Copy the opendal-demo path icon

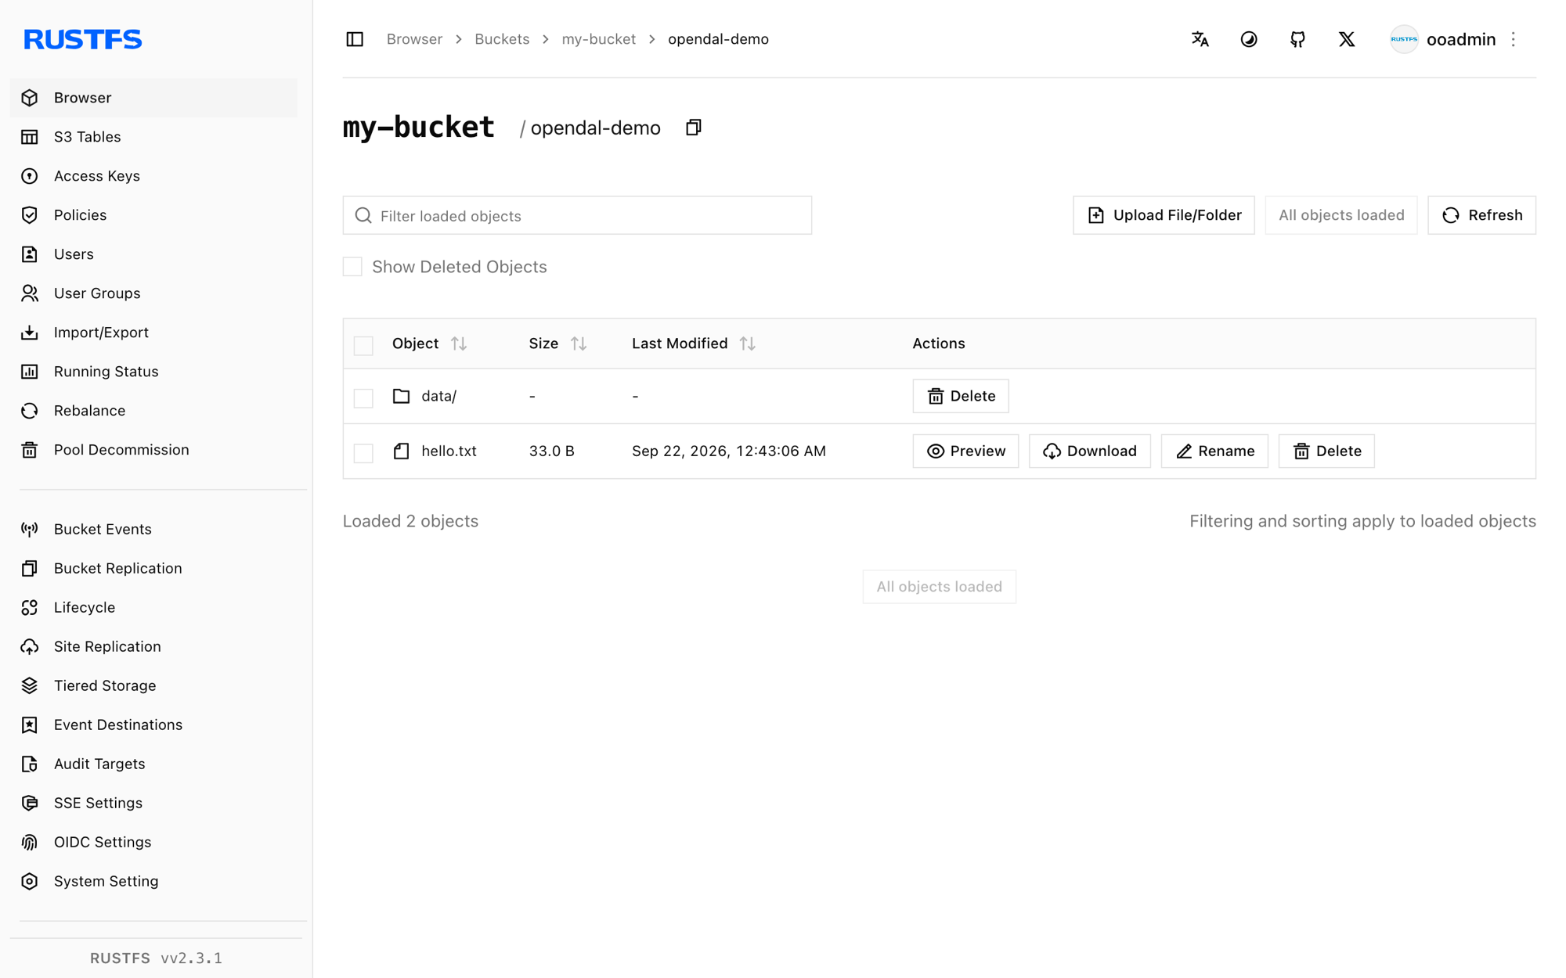pos(694,128)
